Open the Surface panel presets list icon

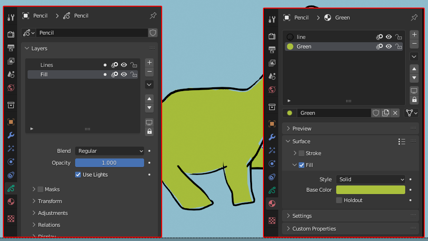[x=401, y=141]
